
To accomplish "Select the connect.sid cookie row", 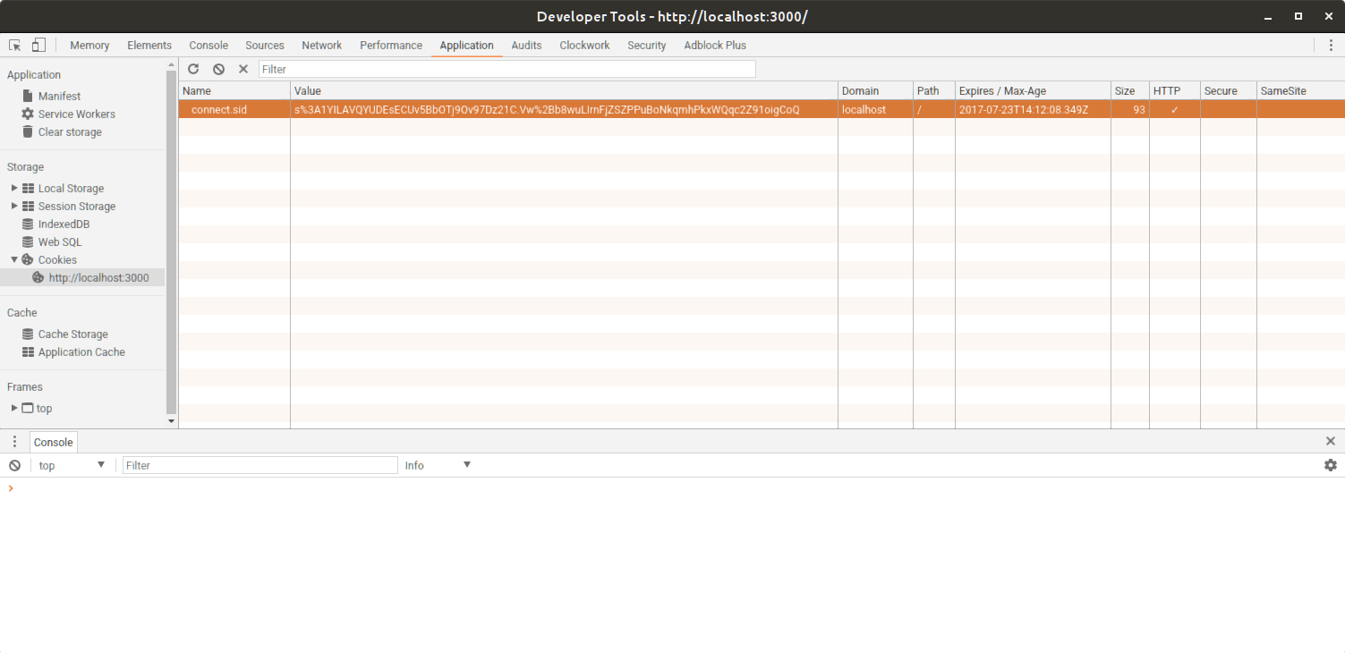I will click(x=233, y=108).
